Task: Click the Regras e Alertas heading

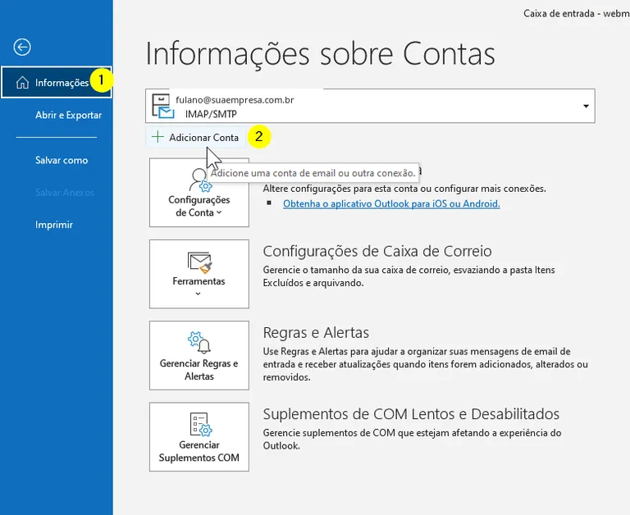Action: pos(316,333)
